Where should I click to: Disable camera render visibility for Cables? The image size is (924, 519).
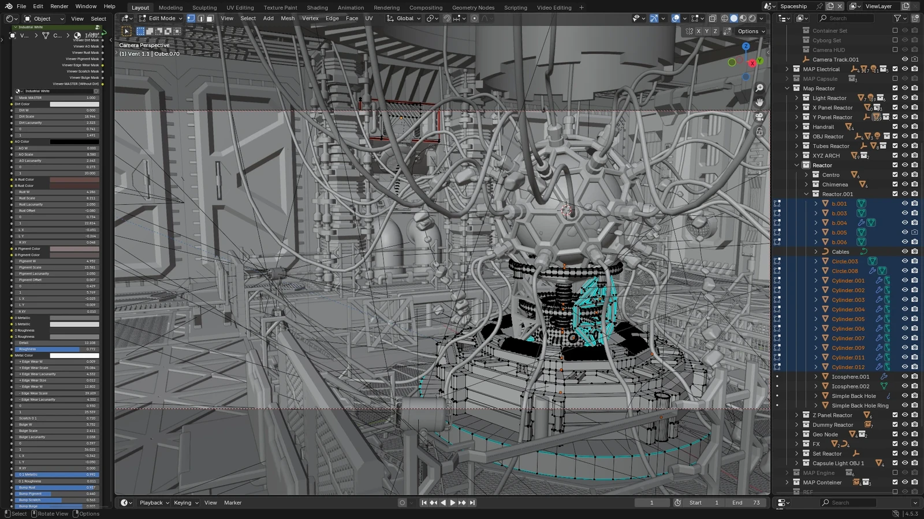915,251
